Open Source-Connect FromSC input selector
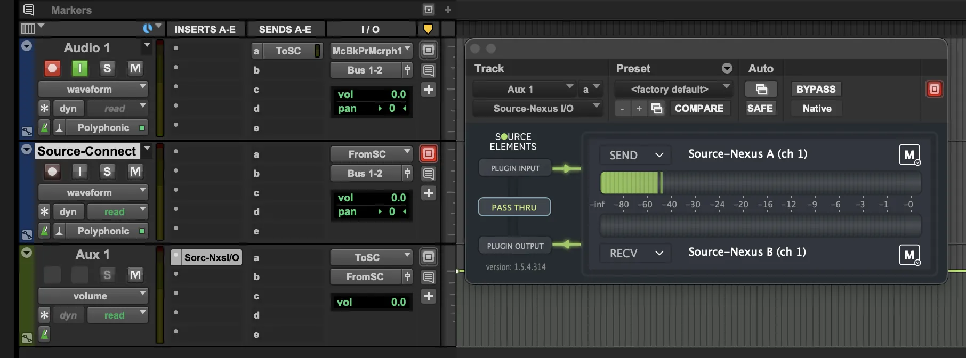Image resolution: width=966 pixels, height=358 pixels. coord(371,154)
